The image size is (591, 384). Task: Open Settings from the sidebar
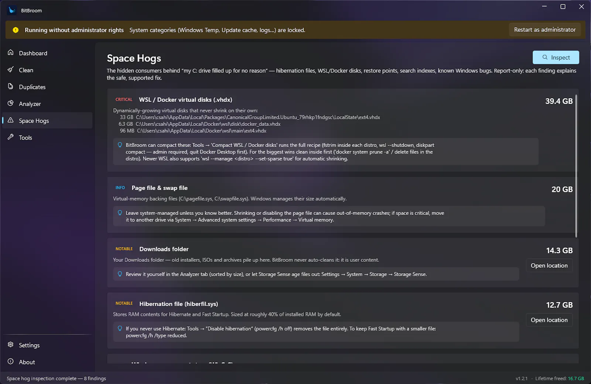(x=47, y=345)
